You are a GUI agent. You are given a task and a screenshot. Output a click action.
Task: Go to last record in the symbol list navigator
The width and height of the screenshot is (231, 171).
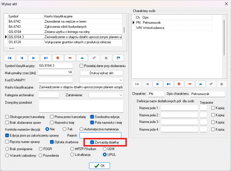coord(46,58)
